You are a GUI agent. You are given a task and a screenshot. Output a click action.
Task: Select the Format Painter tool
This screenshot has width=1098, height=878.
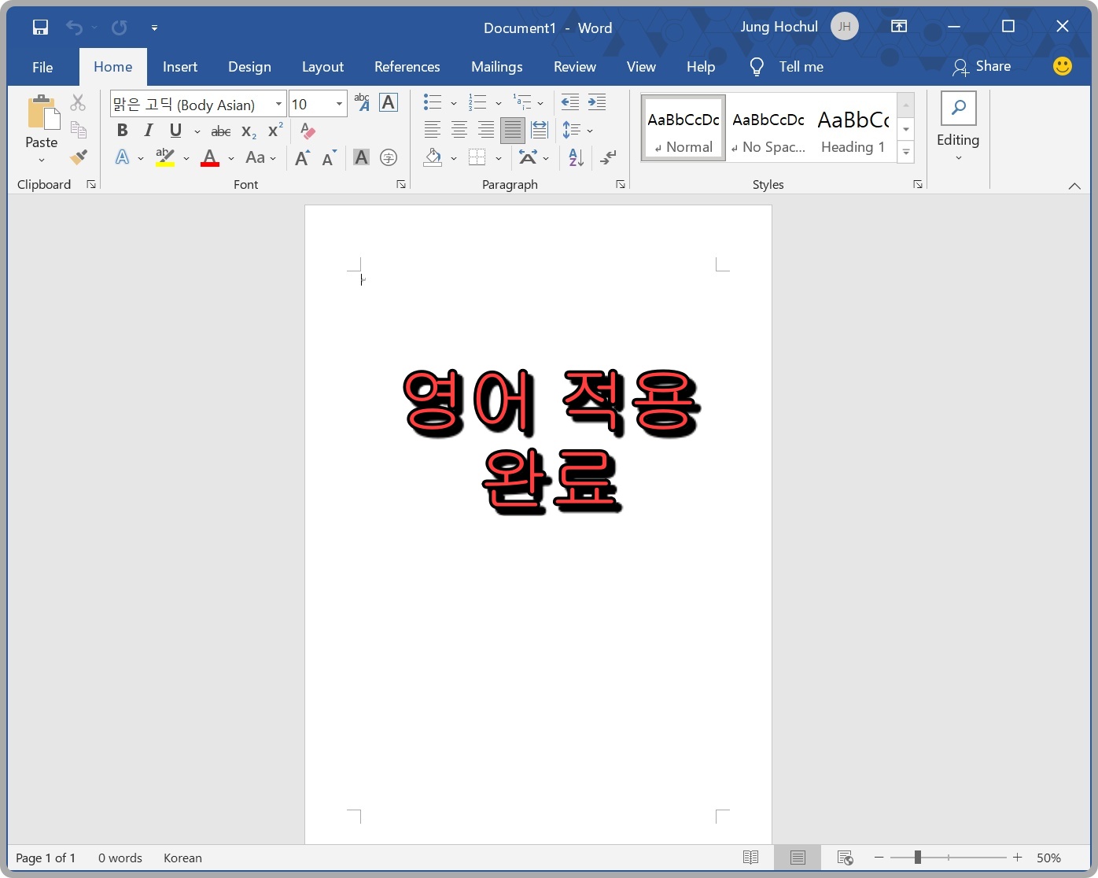[x=78, y=157]
